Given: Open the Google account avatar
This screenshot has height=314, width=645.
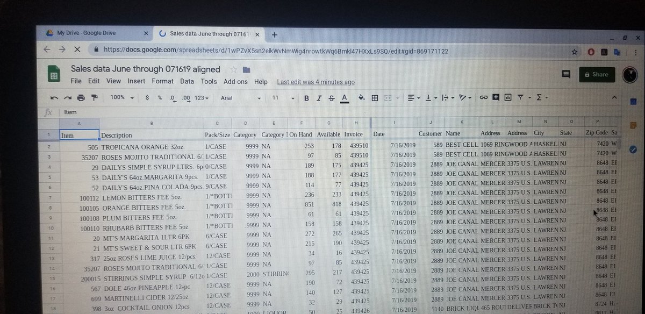Looking at the screenshot, I should click(x=629, y=75).
